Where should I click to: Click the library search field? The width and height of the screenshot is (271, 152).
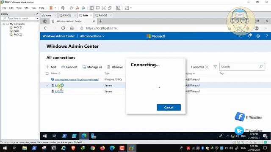point(20,18)
